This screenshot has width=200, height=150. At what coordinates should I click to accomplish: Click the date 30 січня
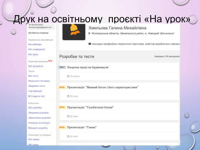tap(74, 96)
